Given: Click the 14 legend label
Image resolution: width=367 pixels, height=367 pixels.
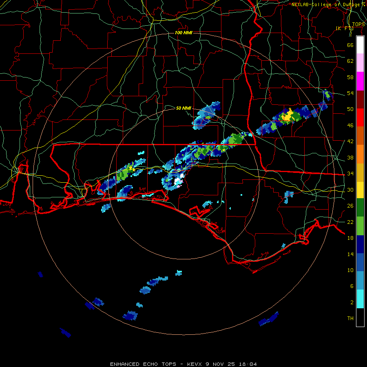Looking at the screenshot, I should 350,254.
